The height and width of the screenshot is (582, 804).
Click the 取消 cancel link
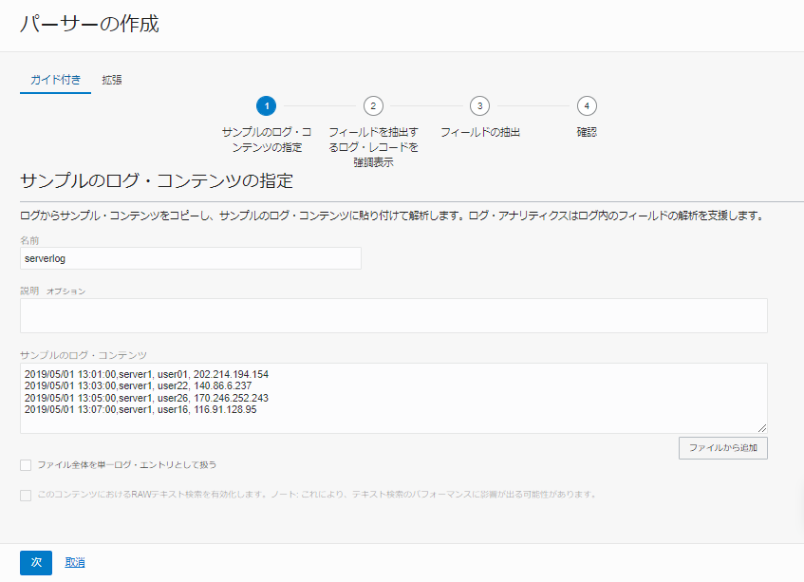coord(74,562)
